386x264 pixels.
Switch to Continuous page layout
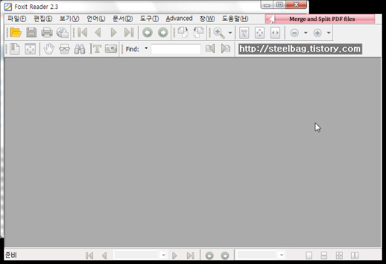point(324,256)
